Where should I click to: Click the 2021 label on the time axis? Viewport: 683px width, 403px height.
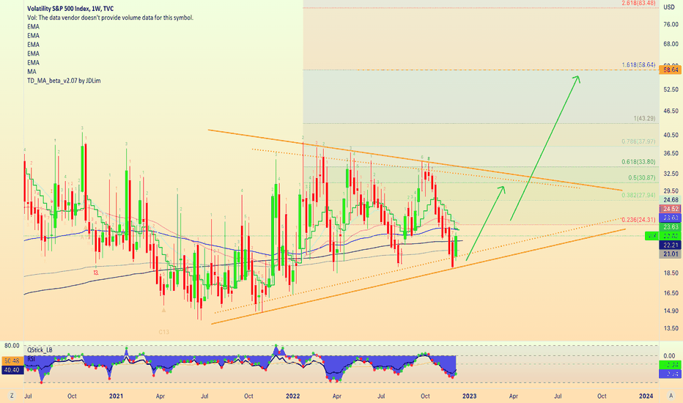point(116,396)
